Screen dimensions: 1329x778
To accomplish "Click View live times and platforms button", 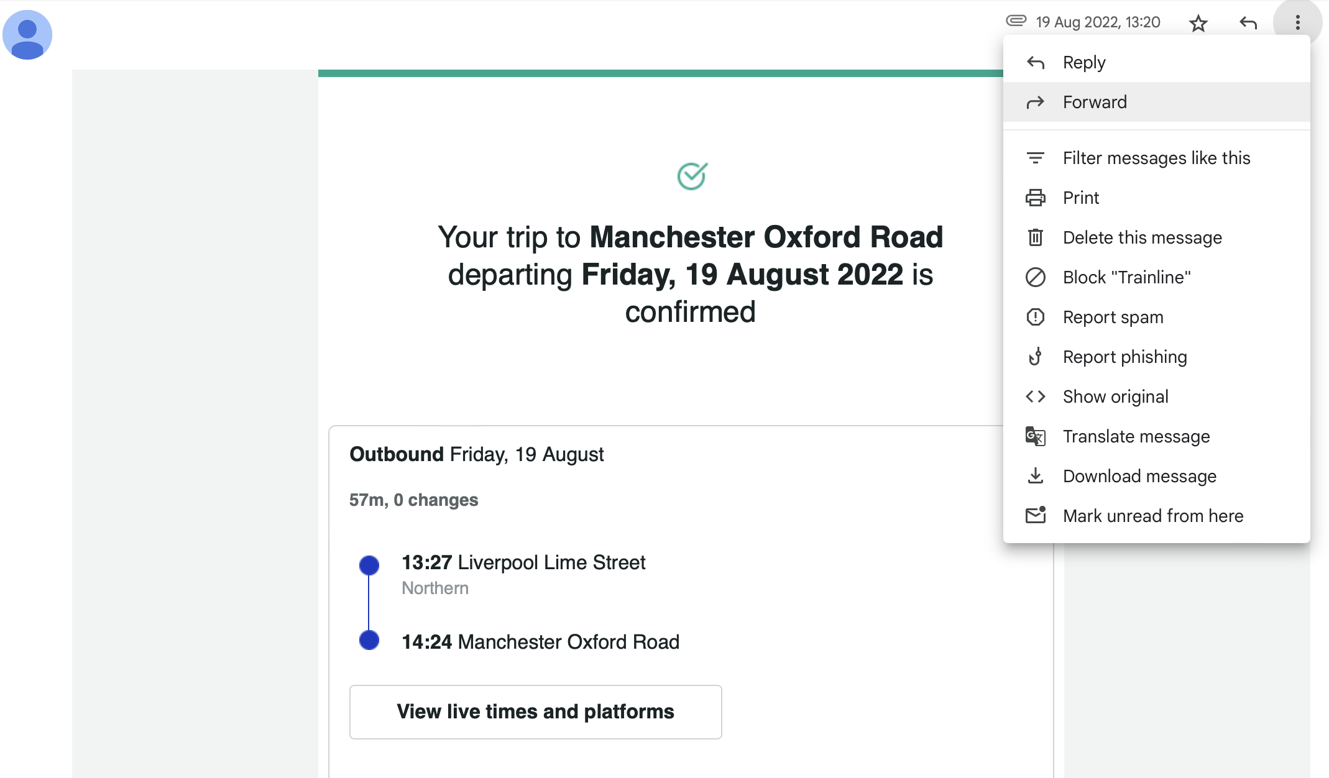I will [x=535, y=712].
